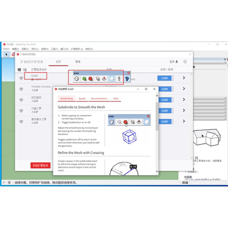Click the 'Refine the Mesh with Creasing' heading
228x228 pixels.
coord(81,153)
